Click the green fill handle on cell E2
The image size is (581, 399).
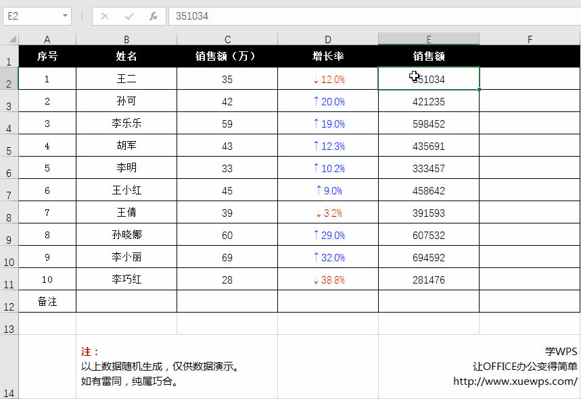click(x=479, y=88)
